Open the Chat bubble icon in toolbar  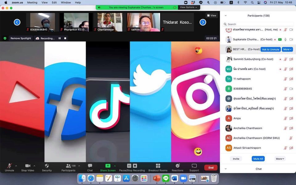point(90,166)
